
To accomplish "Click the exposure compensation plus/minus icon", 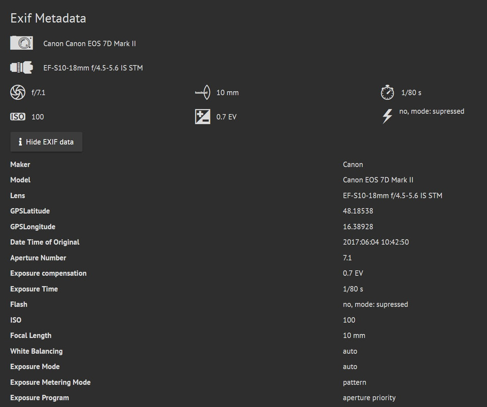I will click(203, 117).
